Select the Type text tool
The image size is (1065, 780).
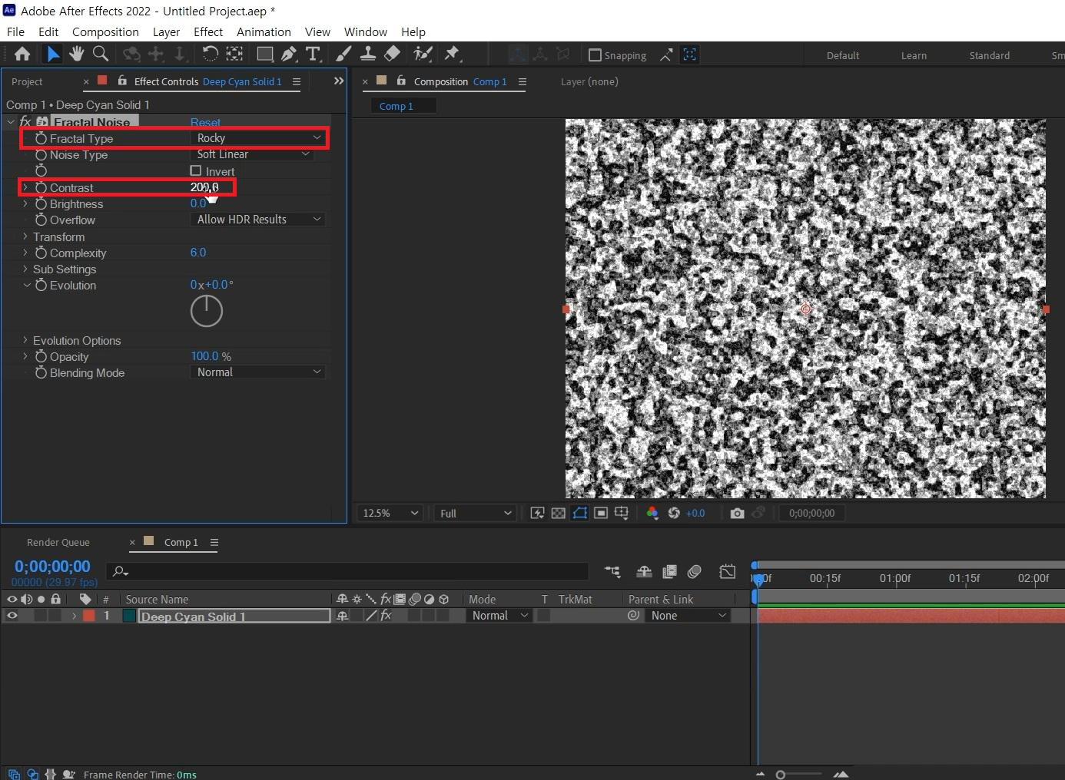pyautogui.click(x=313, y=54)
